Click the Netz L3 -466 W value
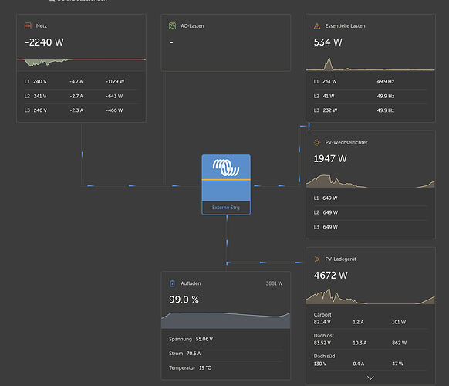The height and width of the screenshot is (386, 449). click(x=114, y=110)
